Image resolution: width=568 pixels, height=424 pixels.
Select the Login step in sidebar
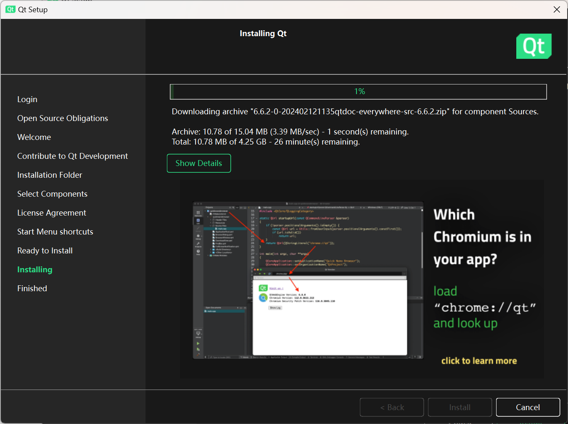point(27,100)
